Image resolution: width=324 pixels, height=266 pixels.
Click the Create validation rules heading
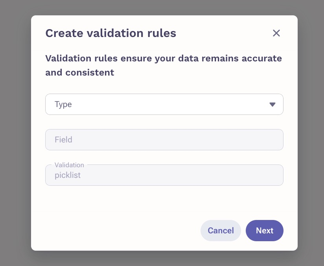point(111,33)
